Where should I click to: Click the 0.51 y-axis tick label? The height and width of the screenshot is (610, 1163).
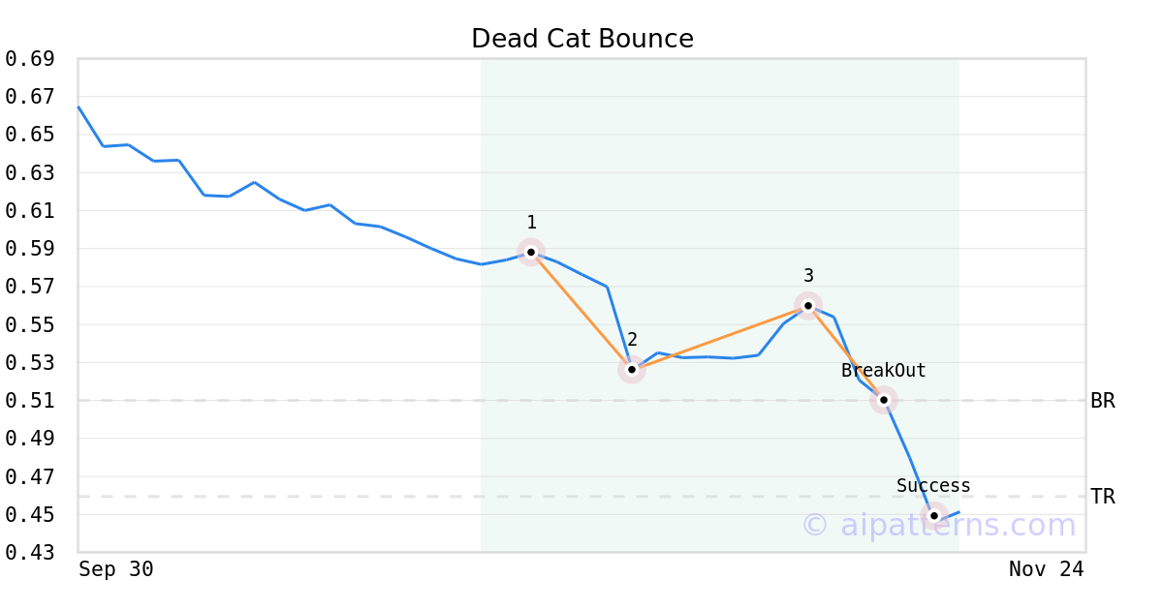29,401
